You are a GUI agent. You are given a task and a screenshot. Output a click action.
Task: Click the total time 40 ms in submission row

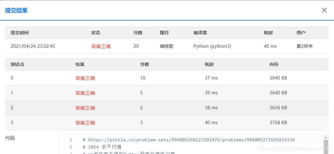[x=270, y=46]
